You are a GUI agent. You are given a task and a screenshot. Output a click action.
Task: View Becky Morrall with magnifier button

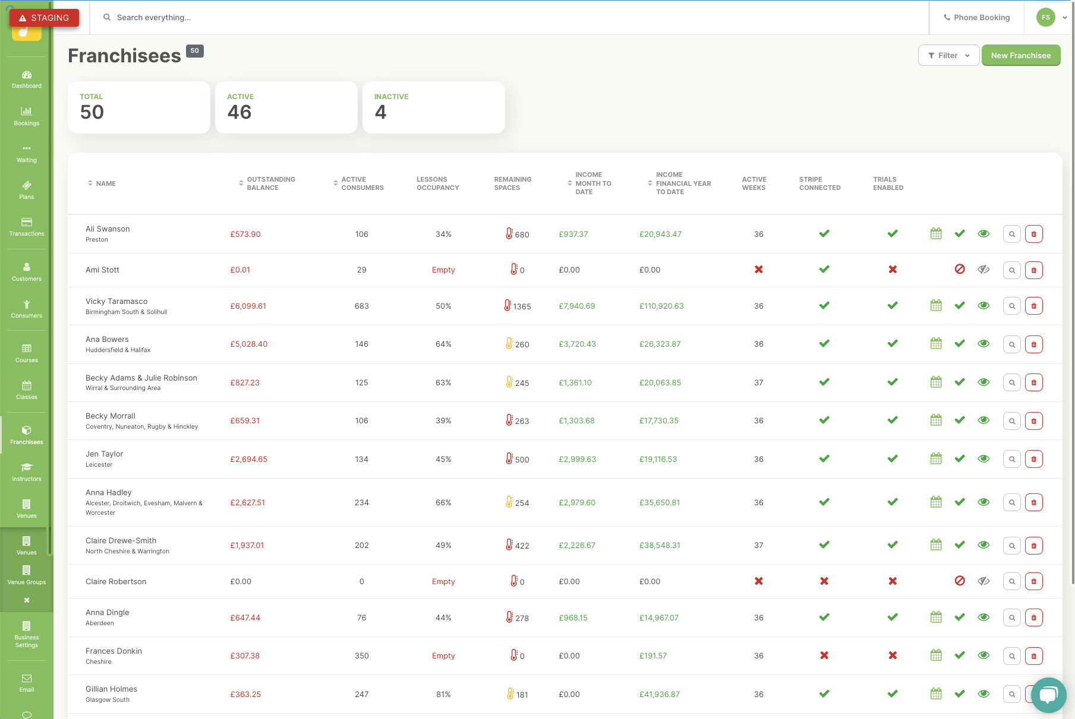1011,421
